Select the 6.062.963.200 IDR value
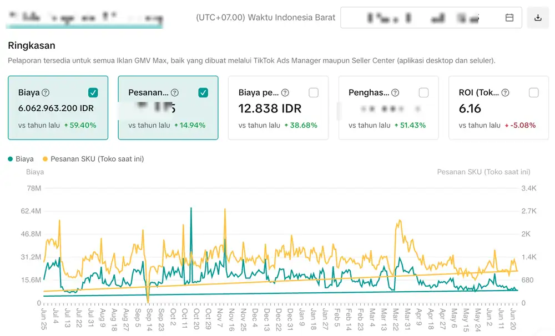The width and height of the screenshot is (555, 336). tap(56, 108)
